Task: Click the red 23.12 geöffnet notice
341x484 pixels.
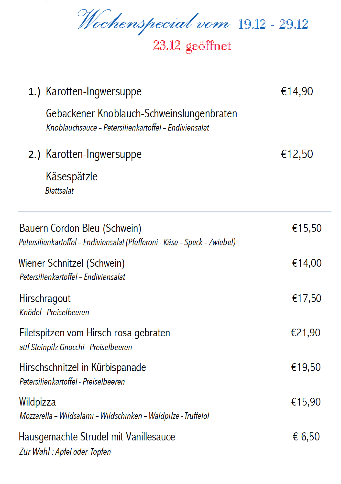Action: pyautogui.click(x=192, y=46)
